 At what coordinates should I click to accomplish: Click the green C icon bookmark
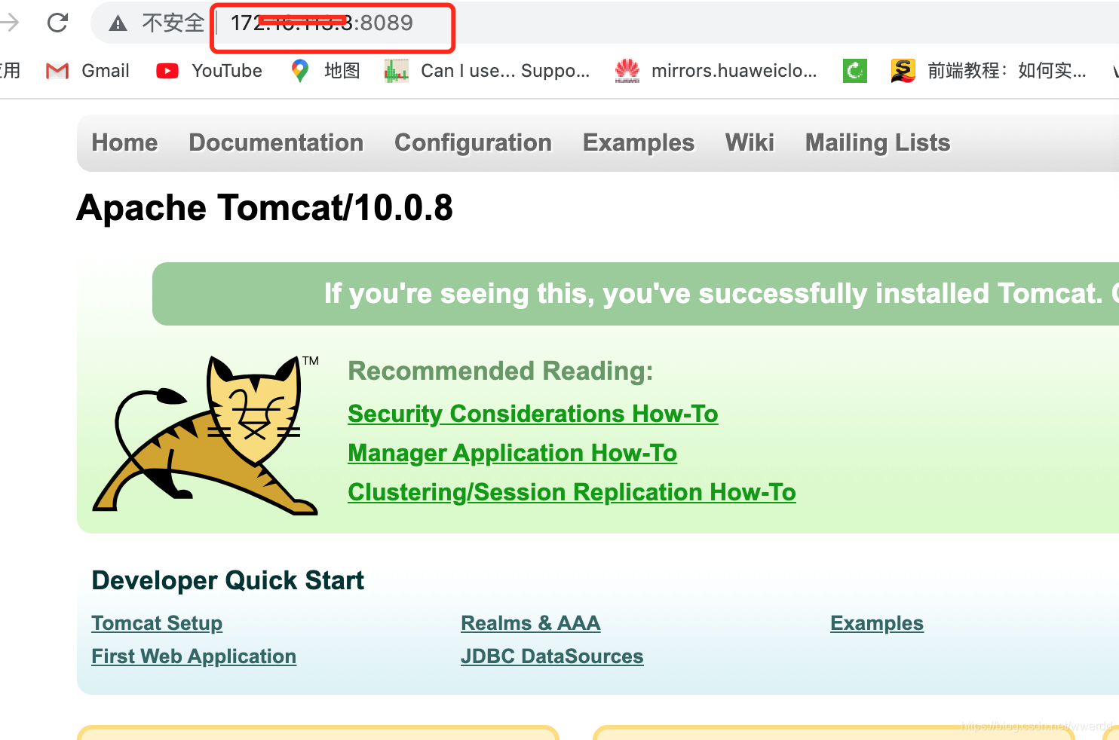click(x=854, y=71)
